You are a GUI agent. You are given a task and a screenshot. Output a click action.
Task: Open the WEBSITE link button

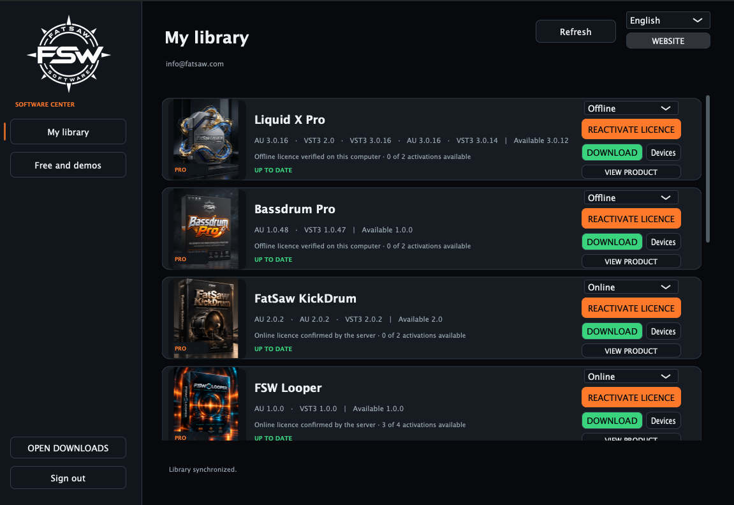click(x=668, y=41)
